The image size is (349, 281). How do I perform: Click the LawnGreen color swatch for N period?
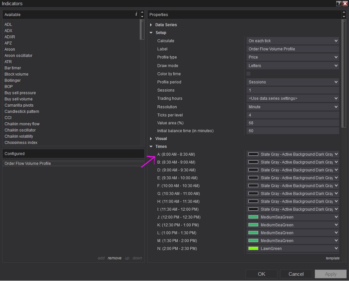tap(253, 249)
